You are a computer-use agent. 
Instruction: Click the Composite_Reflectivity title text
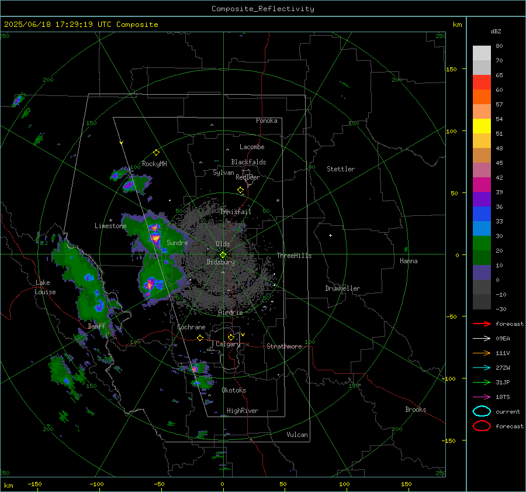[263, 9]
